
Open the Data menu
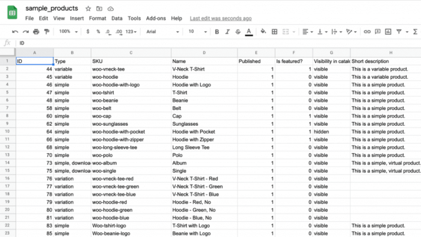coord(117,18)
